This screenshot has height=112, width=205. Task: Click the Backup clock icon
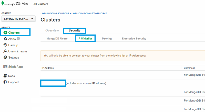(5, 45)
